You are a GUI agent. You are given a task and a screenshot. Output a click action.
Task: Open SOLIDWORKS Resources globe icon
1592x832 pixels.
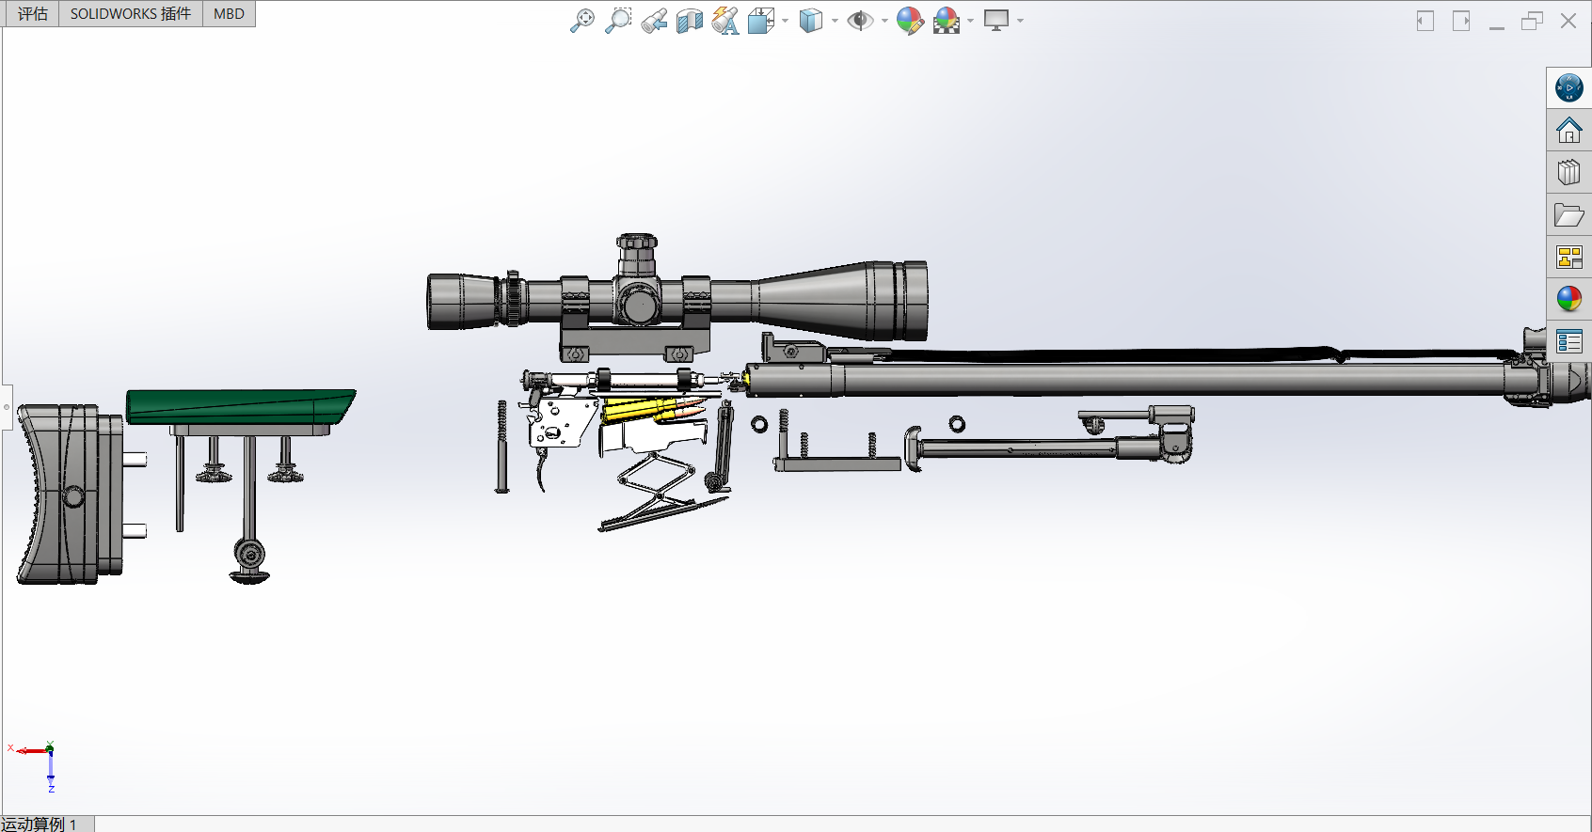1568,87
